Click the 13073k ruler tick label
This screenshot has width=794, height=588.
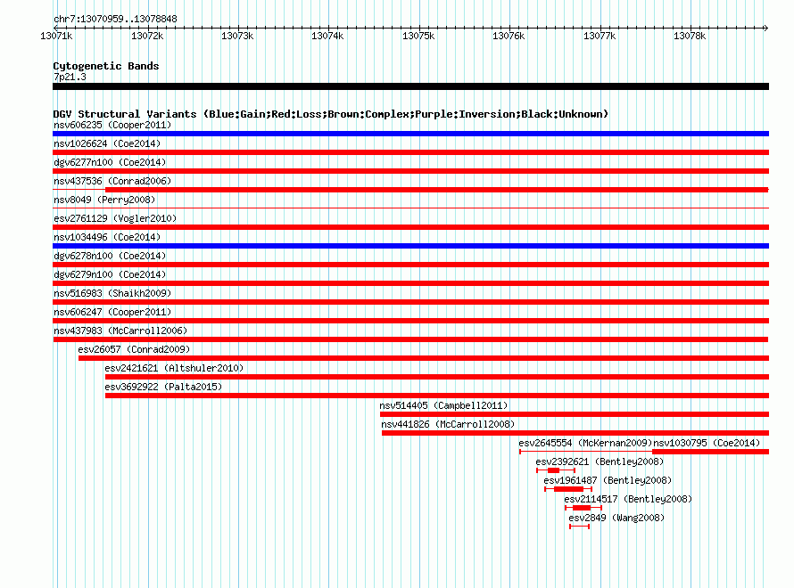tap(237, 36)
